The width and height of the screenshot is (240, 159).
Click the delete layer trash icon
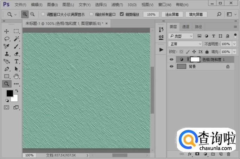click(228, 154)
